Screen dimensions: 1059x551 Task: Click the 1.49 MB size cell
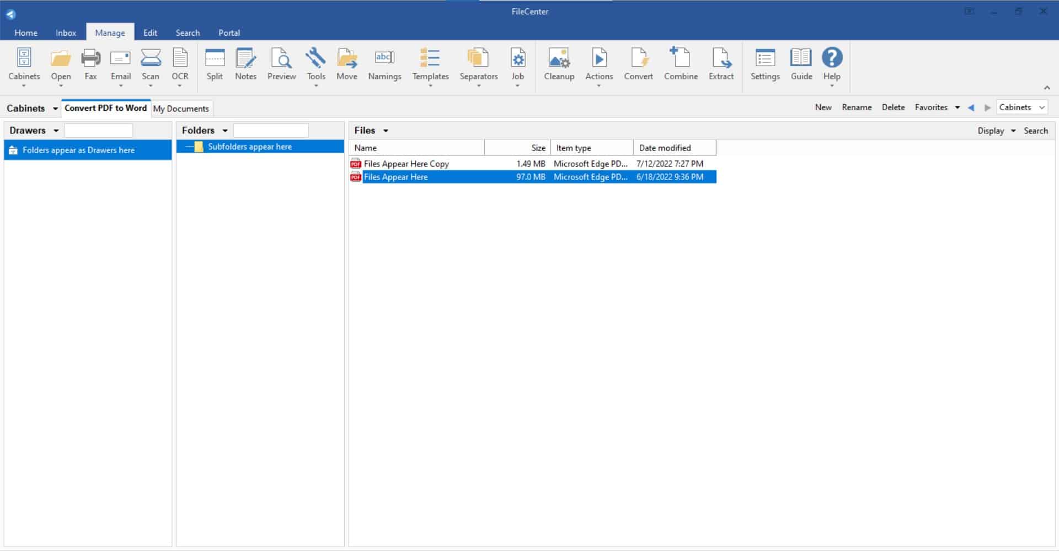point(531,164)
